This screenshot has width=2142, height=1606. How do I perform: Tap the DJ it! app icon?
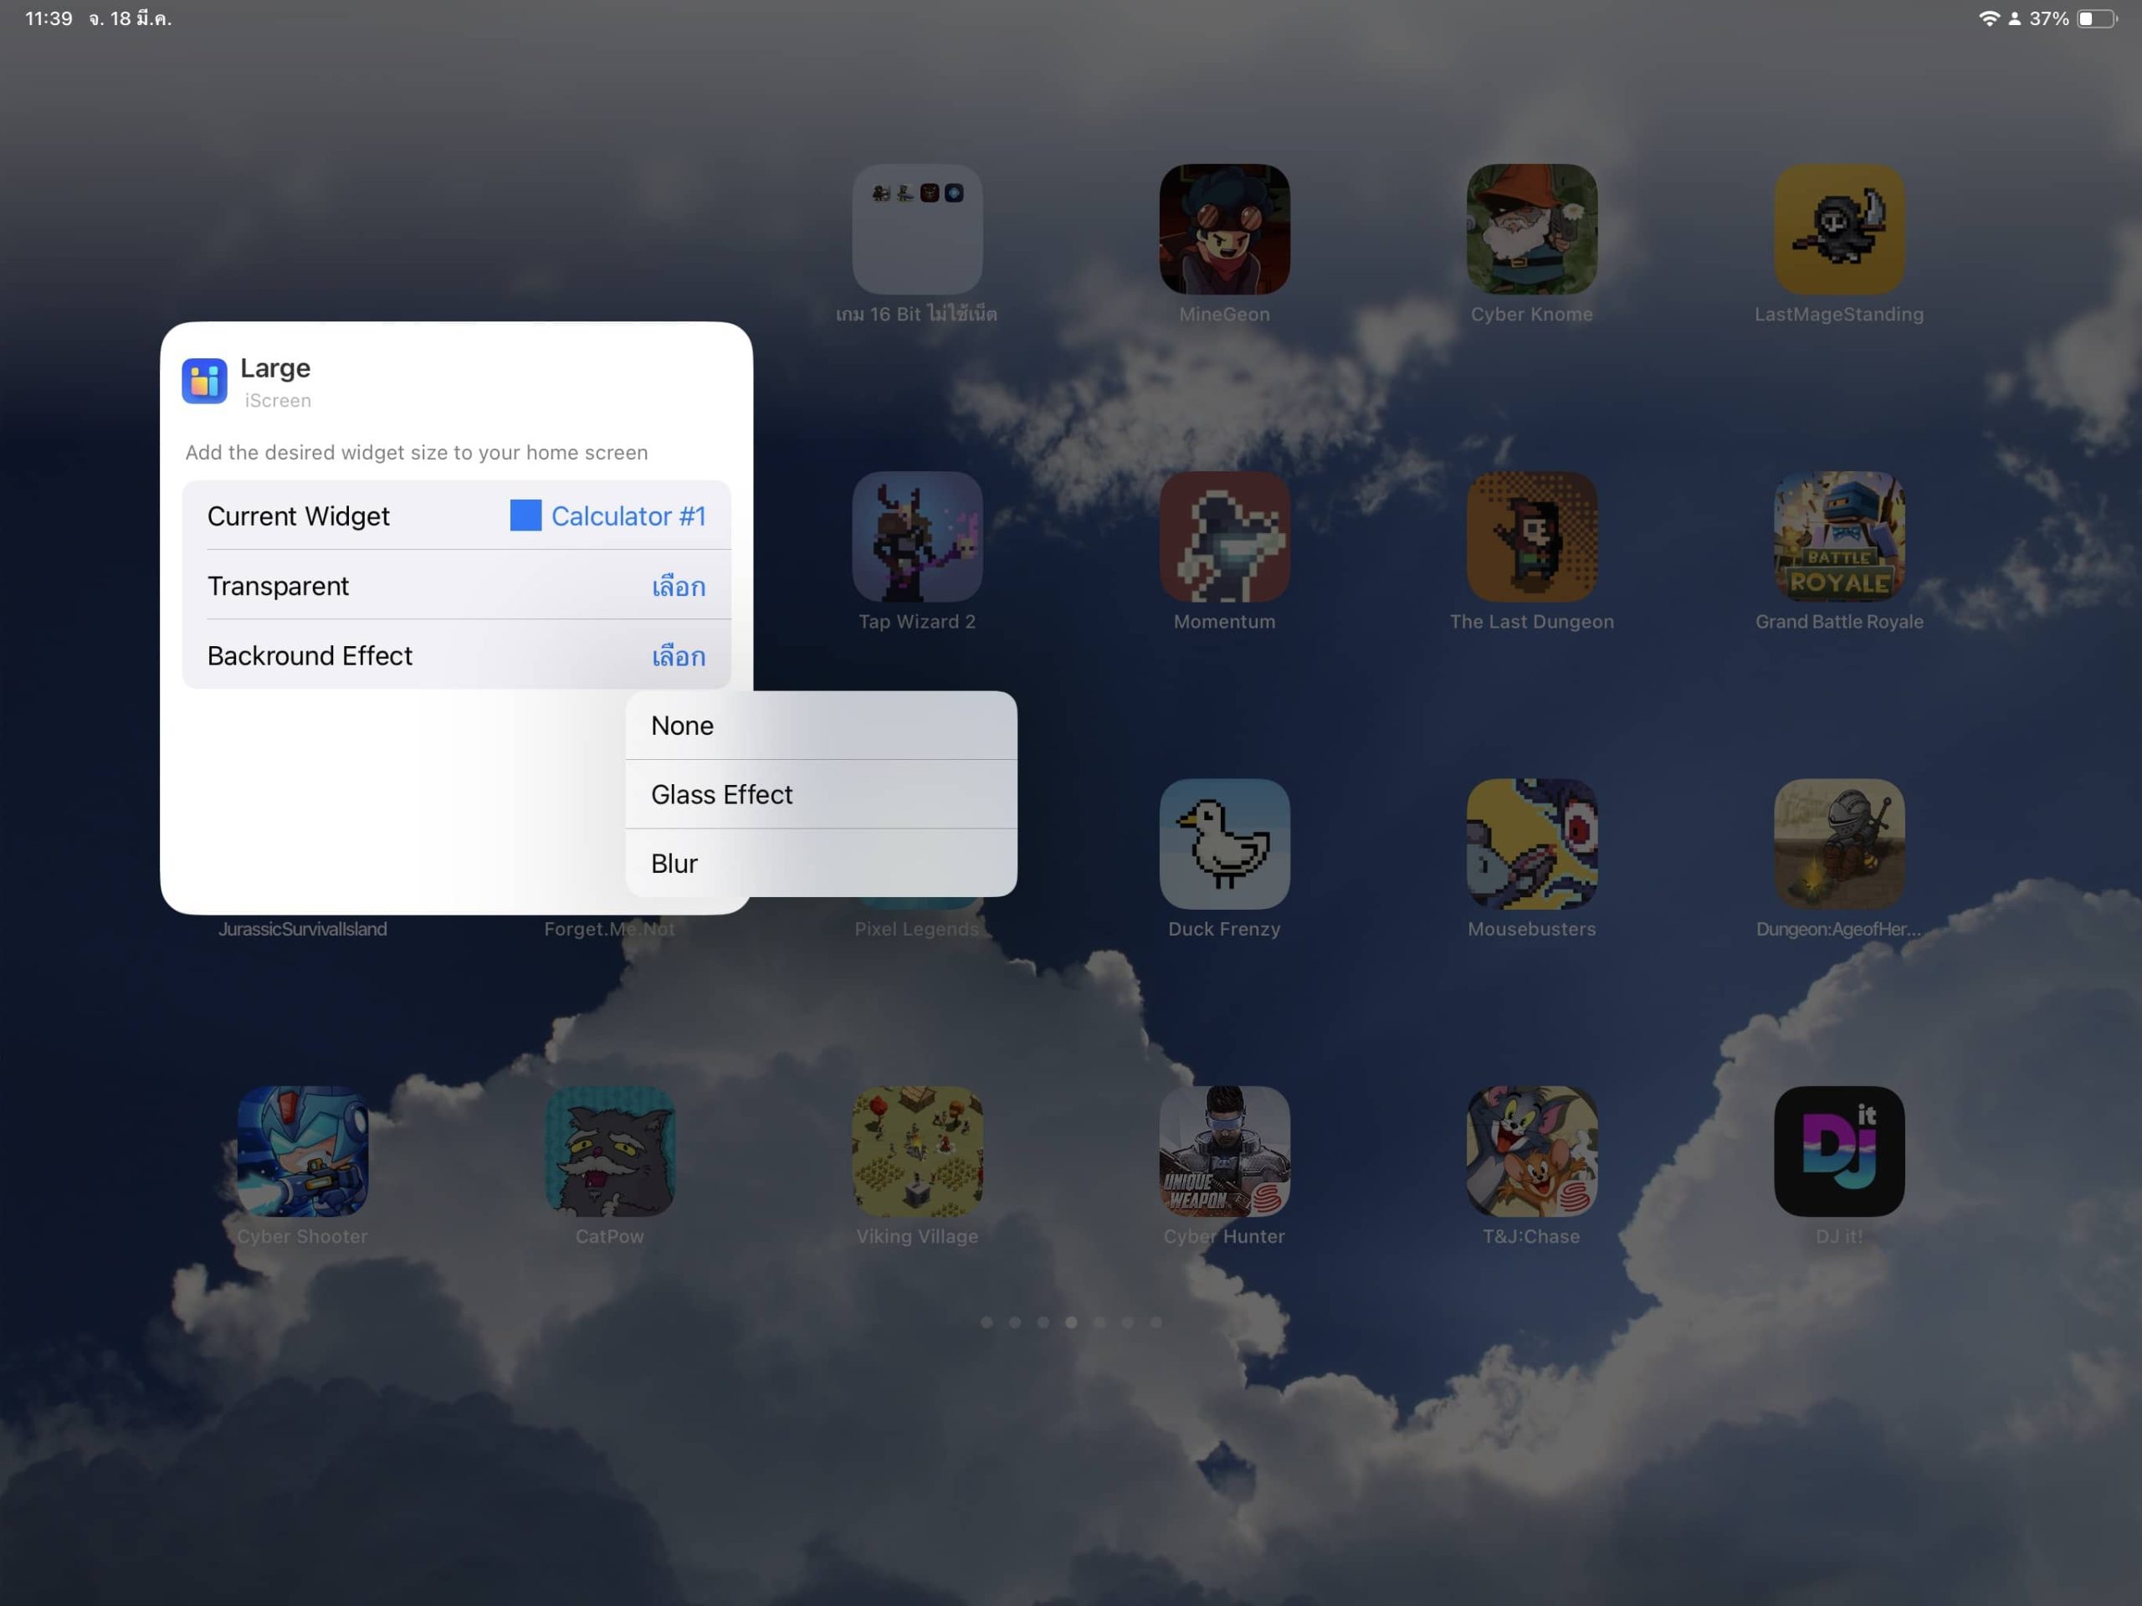[x=1838, y=1151]
